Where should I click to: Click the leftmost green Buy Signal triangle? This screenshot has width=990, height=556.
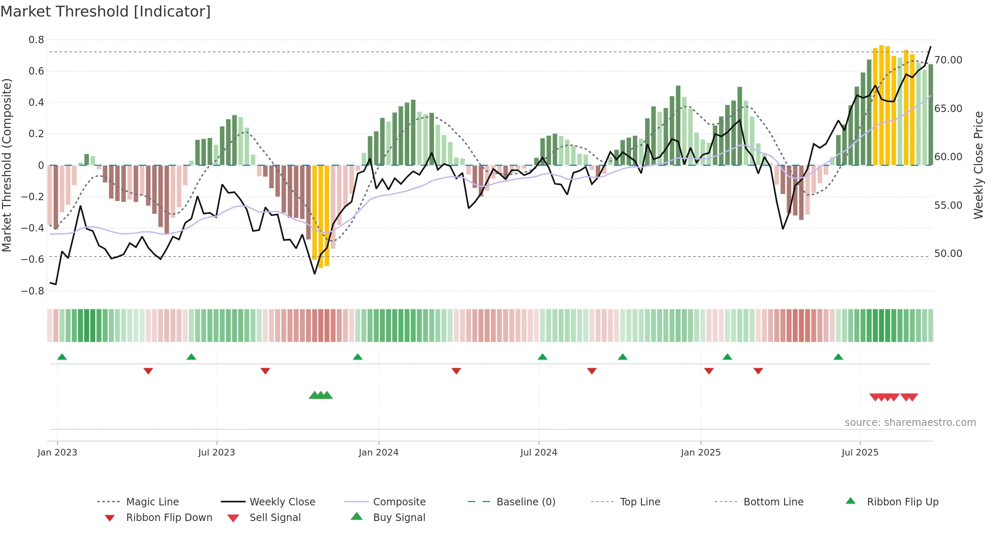(x=314, y=395)
